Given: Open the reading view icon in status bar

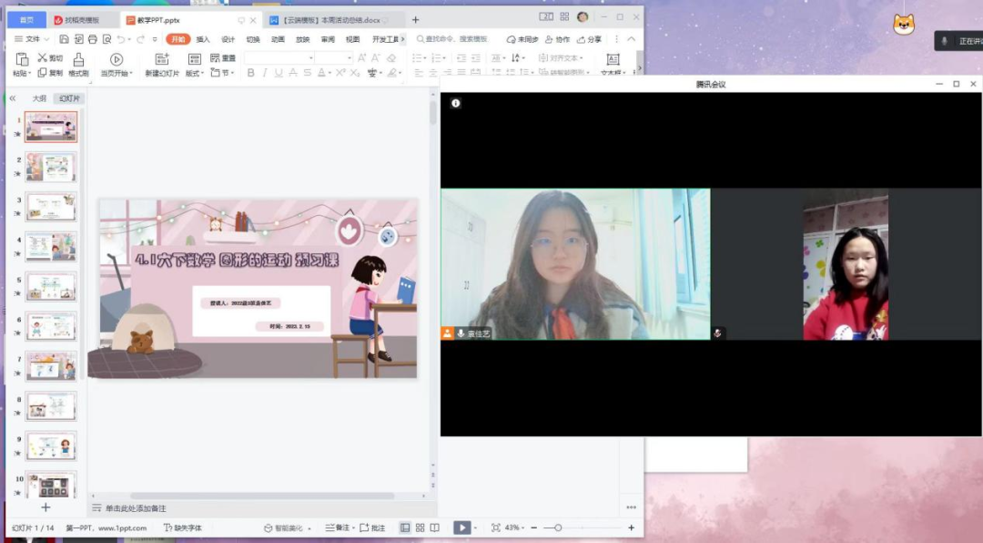Looking at the screenshot, I should (435, 528).
